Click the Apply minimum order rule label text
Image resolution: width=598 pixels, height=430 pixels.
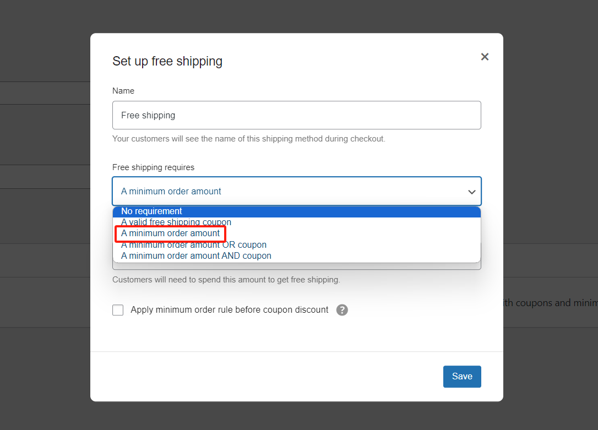coord(229,310)
